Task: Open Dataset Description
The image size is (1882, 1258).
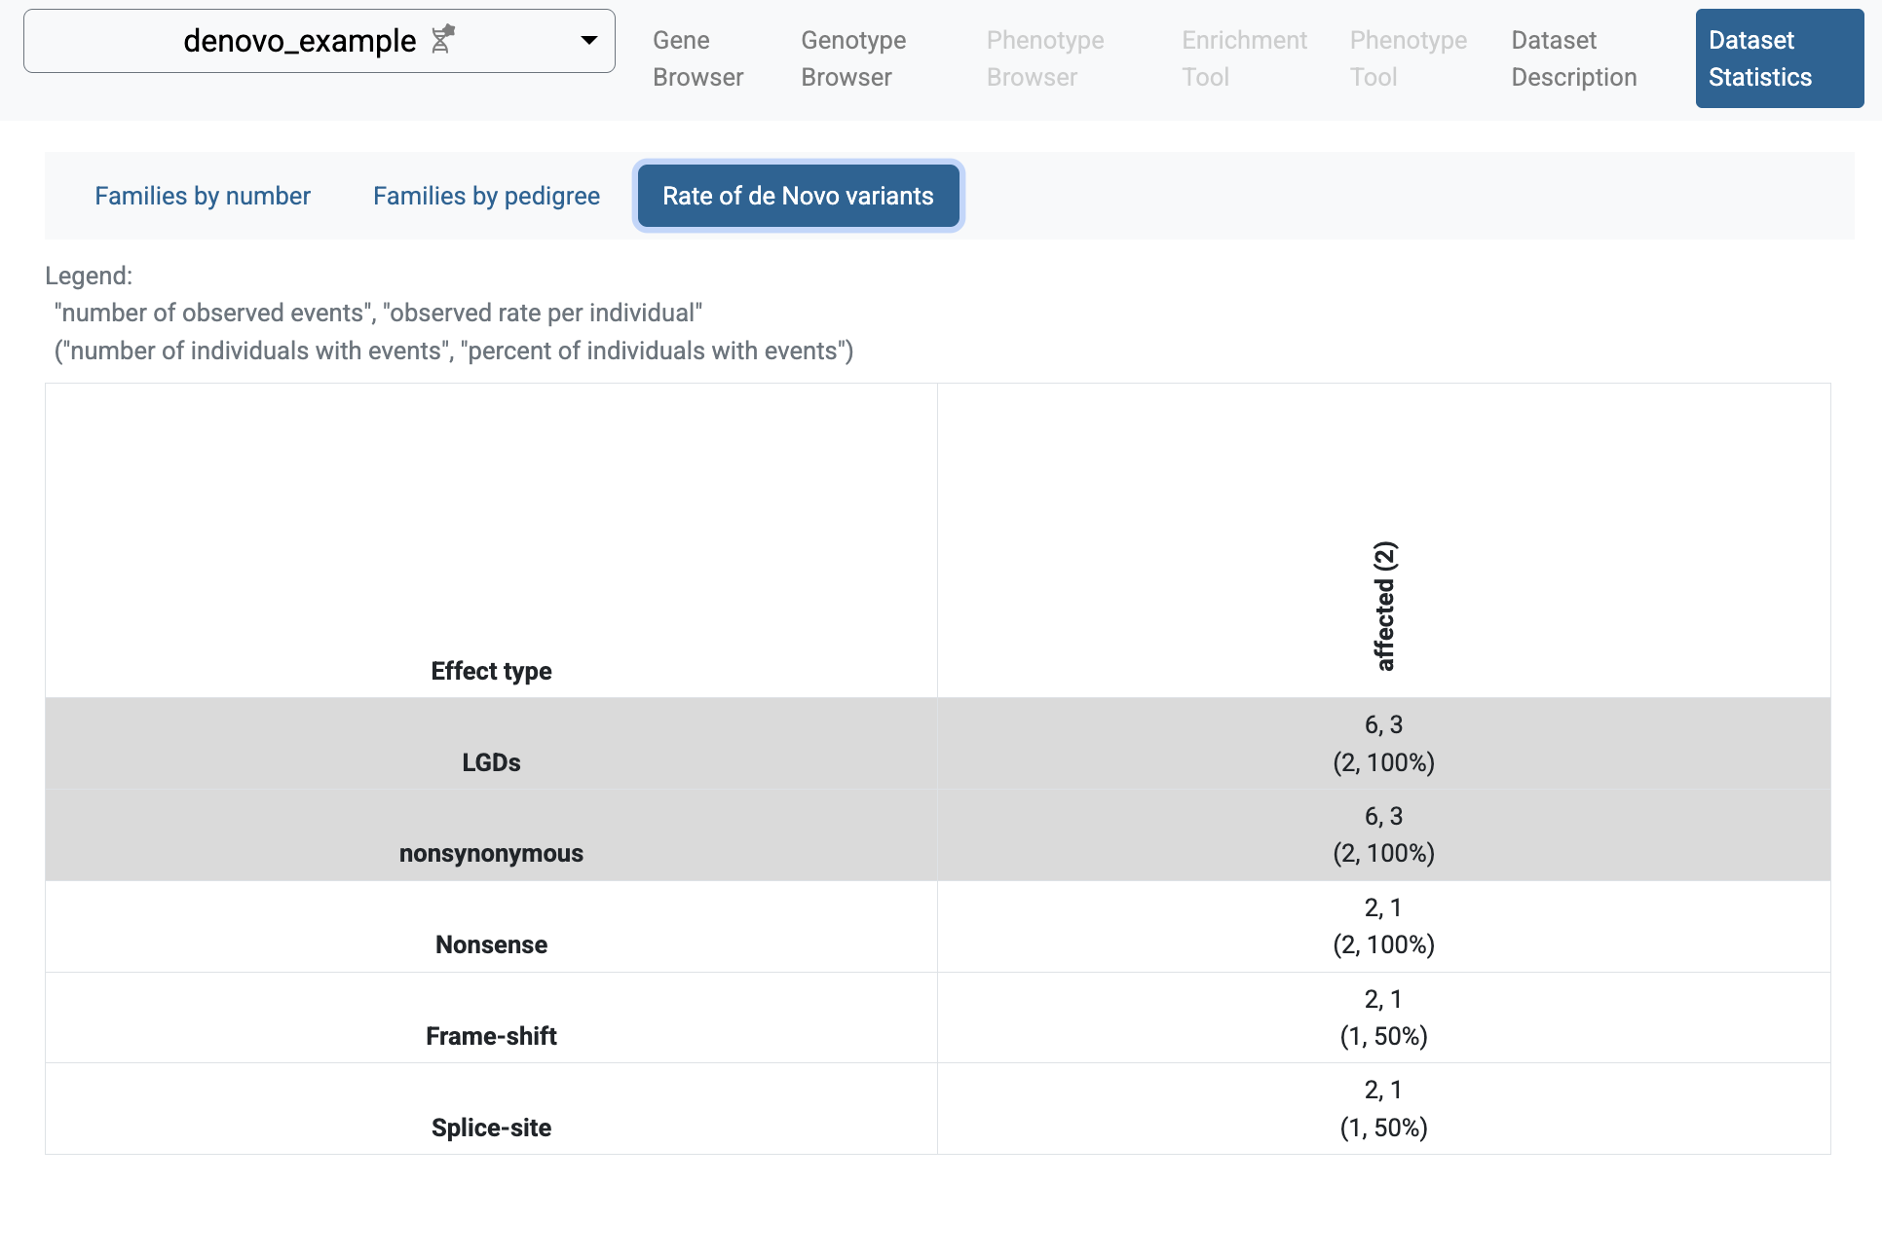Action: pyautogui.click(x=1572, y=58)
